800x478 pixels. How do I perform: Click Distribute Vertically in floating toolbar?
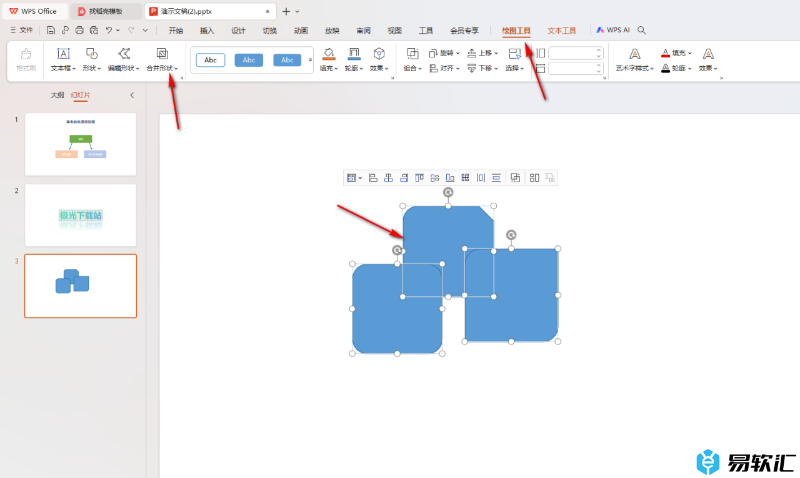point(496,178)
